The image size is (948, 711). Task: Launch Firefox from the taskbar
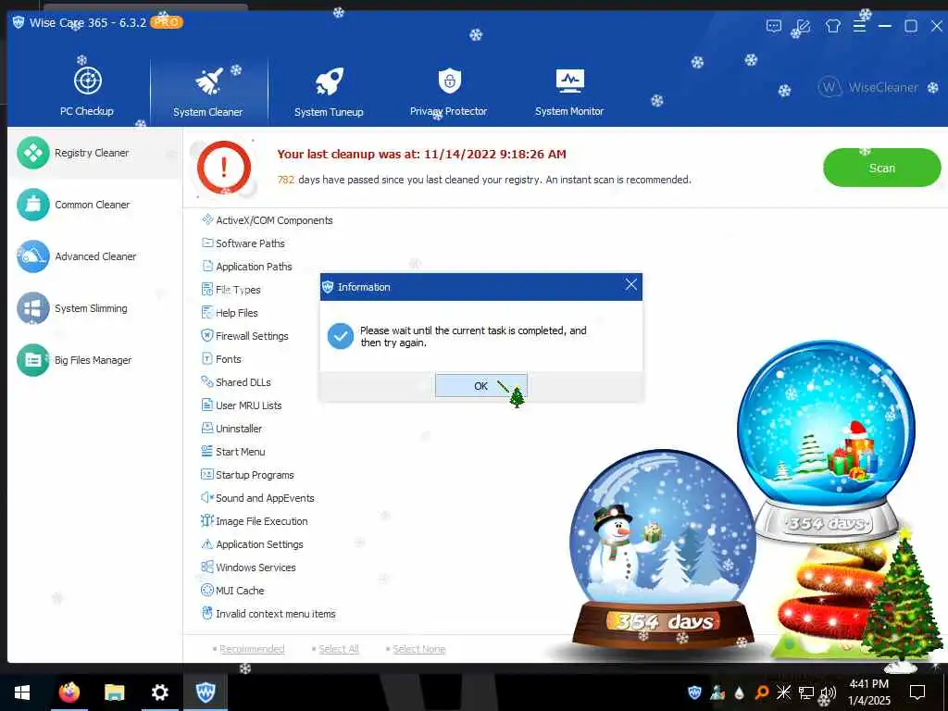point(69,692)
